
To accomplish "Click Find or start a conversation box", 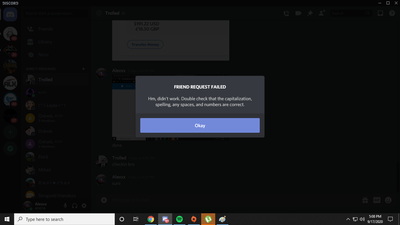I will [56, 13].
